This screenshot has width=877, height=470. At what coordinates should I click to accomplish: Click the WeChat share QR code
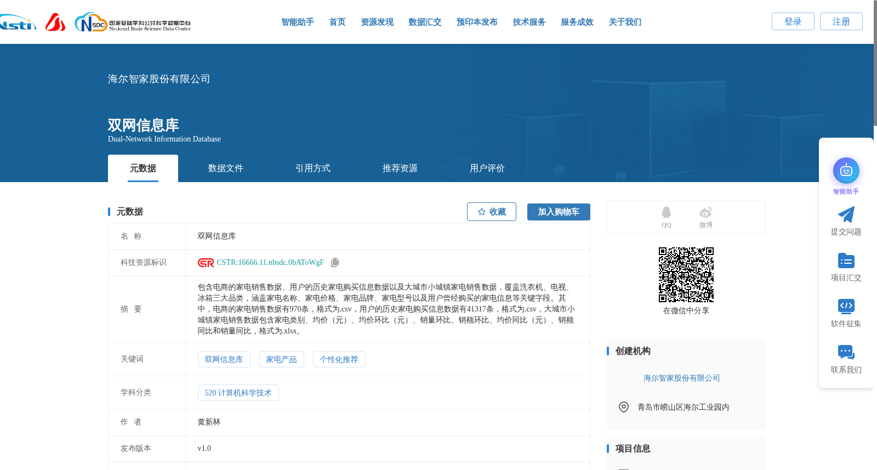[x=686, y=275]
